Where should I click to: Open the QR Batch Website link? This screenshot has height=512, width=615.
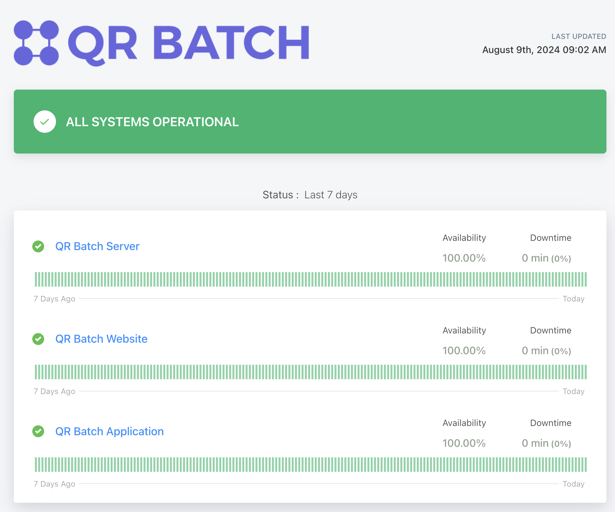pos(101,339)
